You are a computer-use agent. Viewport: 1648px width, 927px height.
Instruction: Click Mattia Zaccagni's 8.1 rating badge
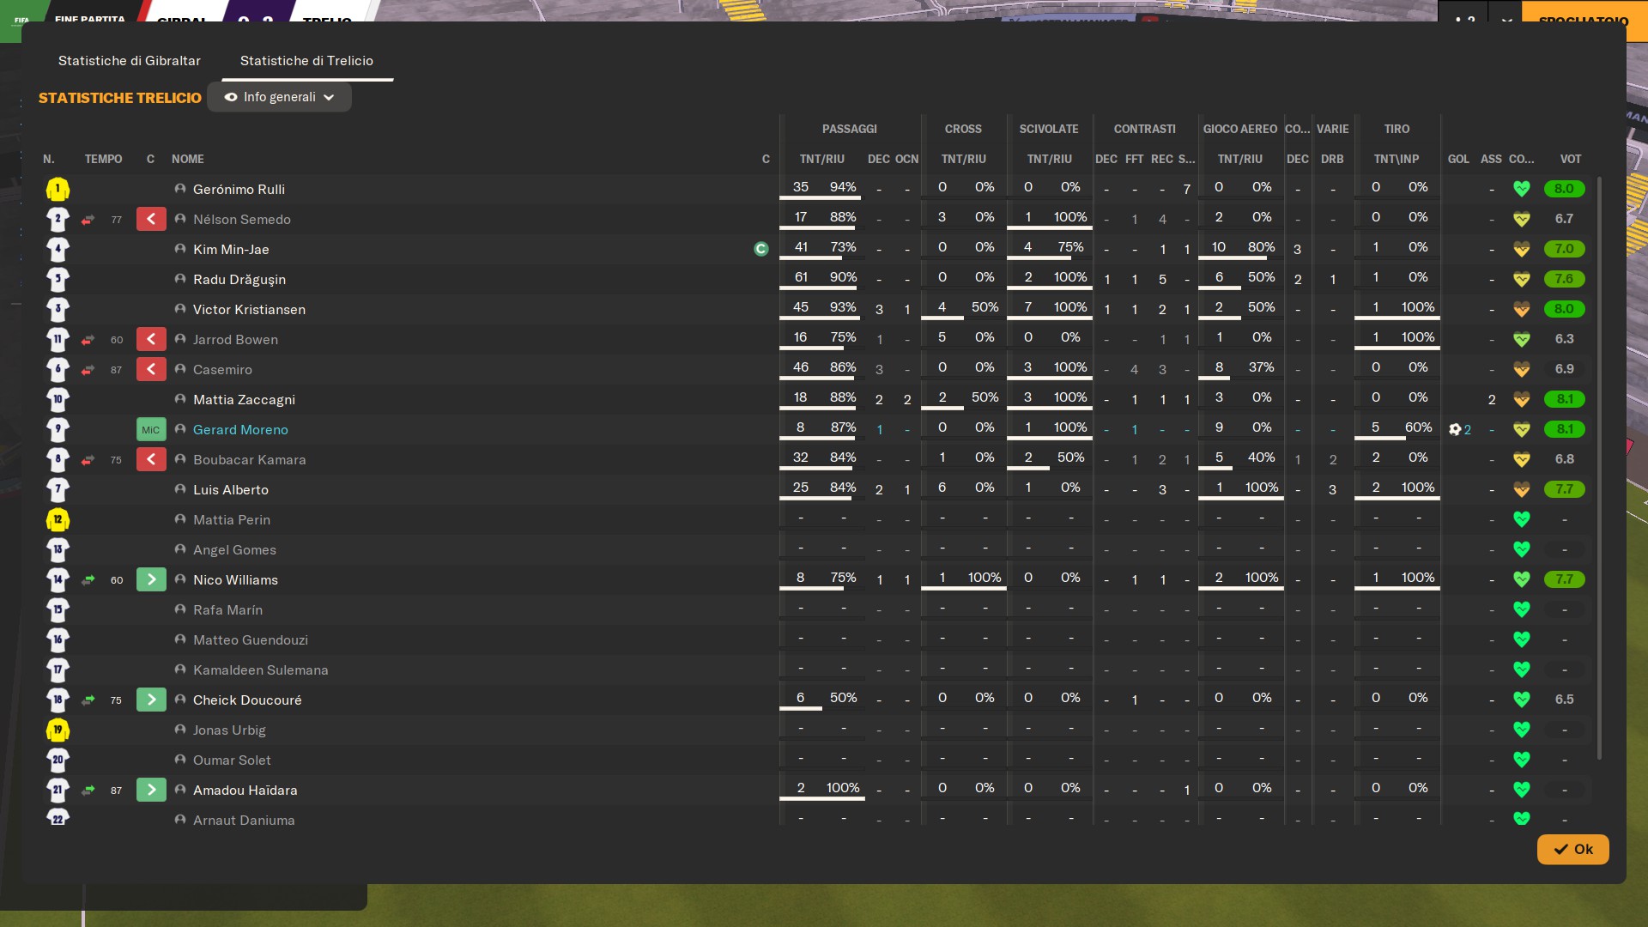coord(1564,399)
